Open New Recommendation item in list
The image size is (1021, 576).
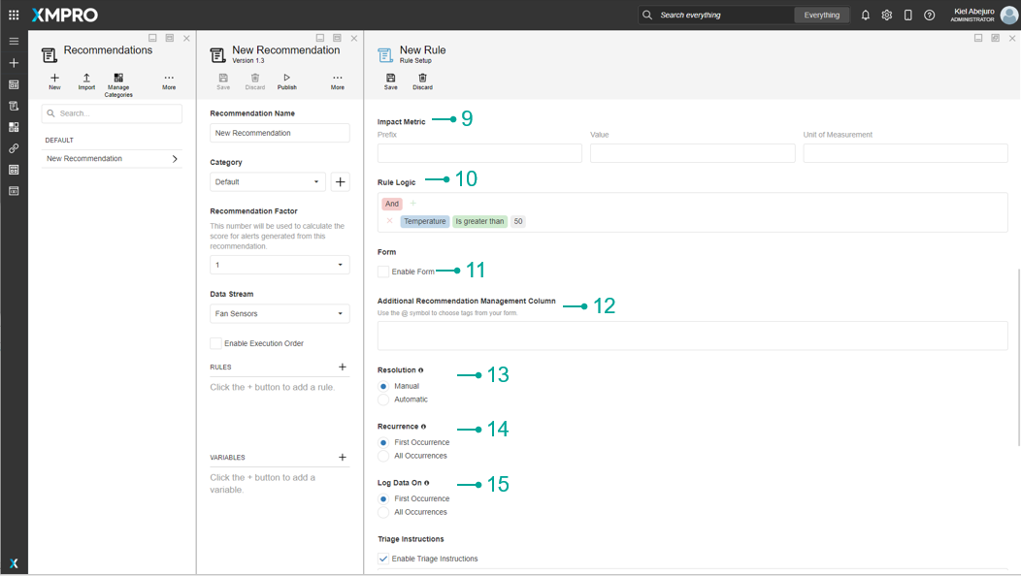pos(112,159)
